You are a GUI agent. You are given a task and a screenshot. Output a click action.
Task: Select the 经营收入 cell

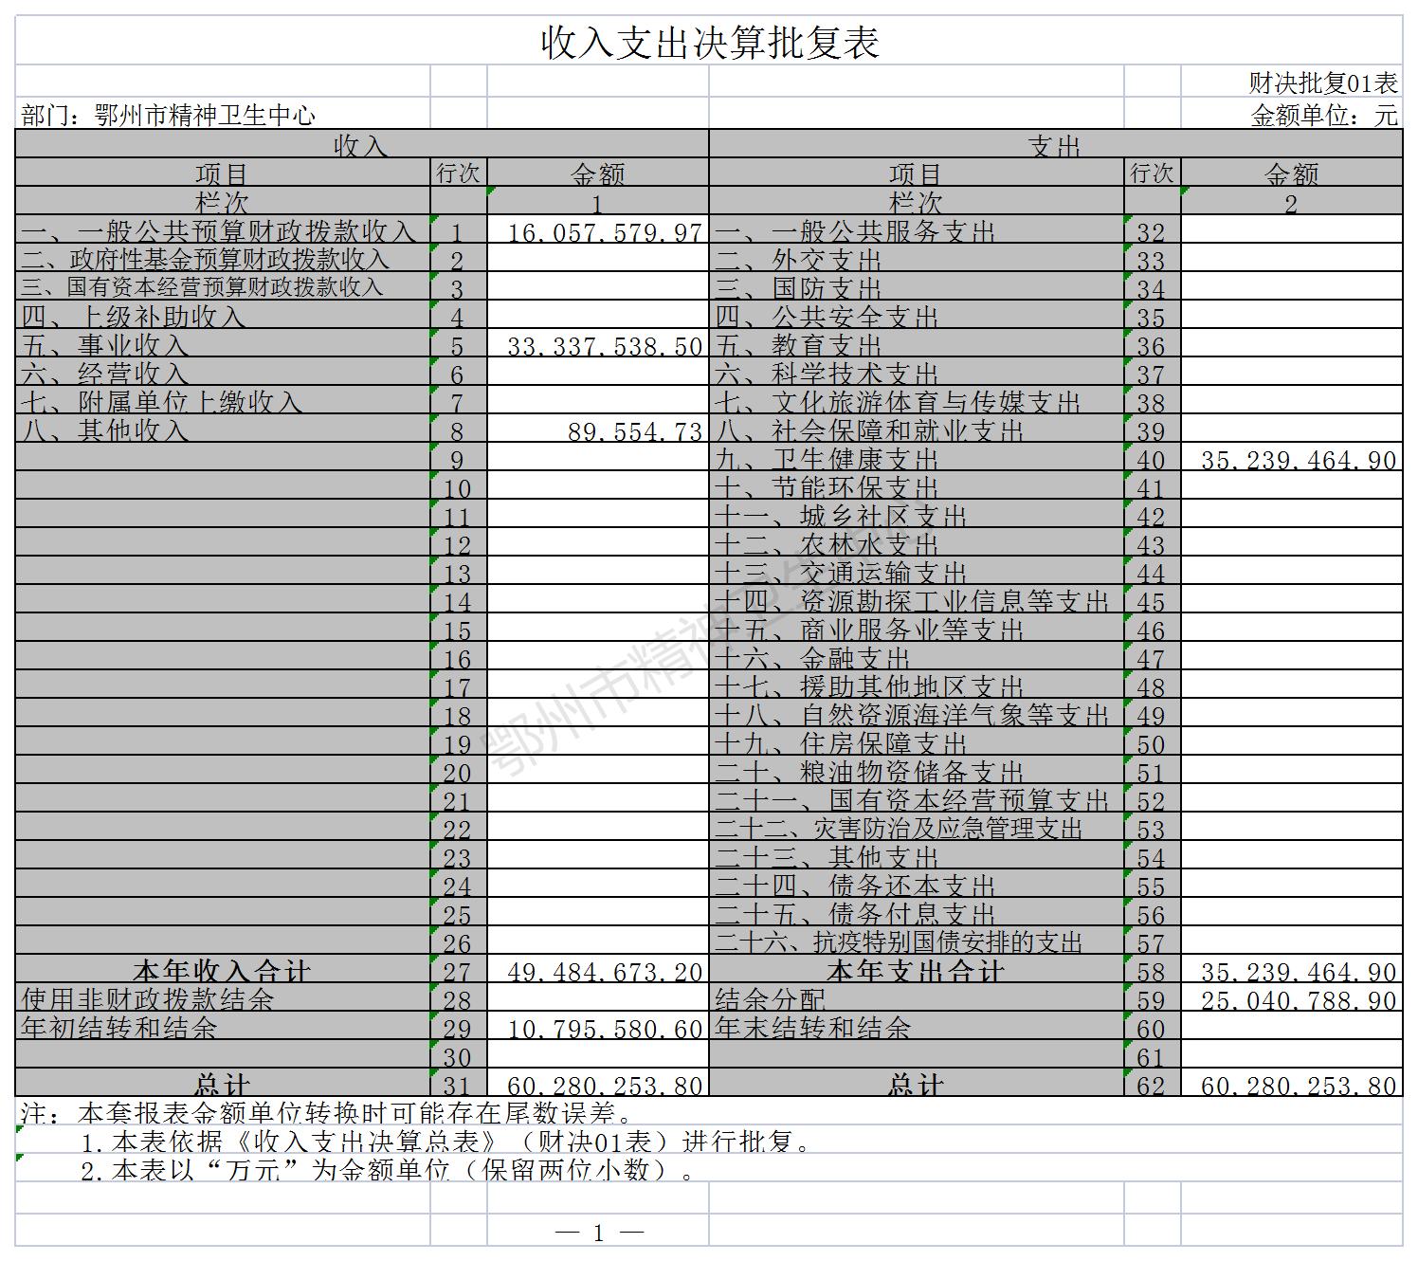pyautogui.click(x=223, y=373)
